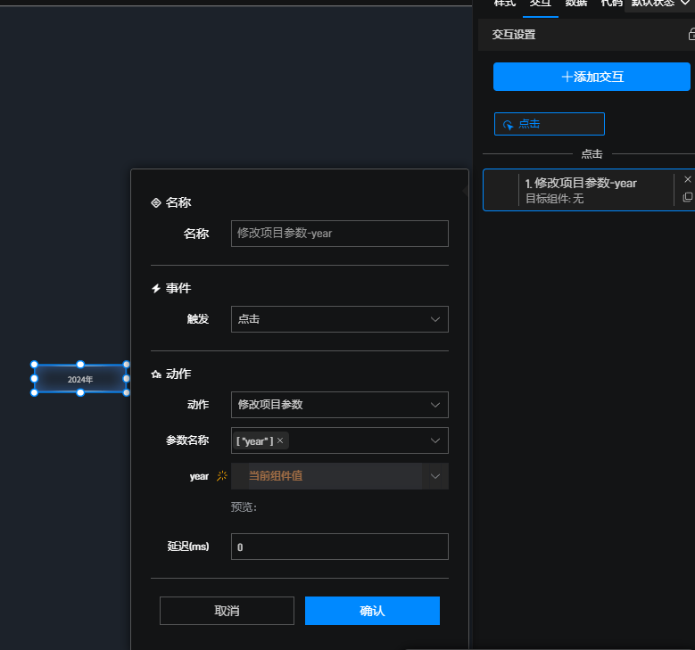This screenshot has width=695, height=650.
Task: Click the 添加交互 button
Action: (592, 77)
